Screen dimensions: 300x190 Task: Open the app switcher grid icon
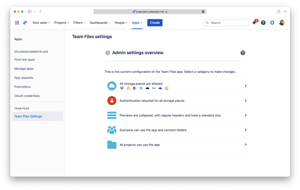(x=17, y=23)
